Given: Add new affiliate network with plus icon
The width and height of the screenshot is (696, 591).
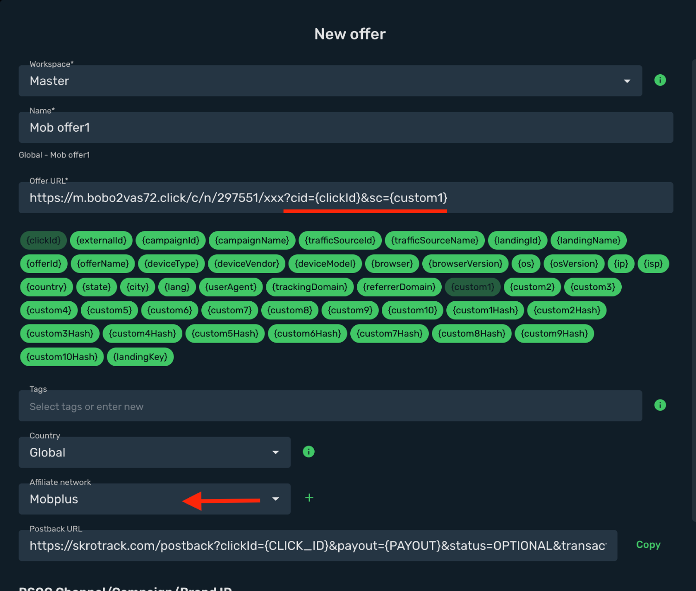Looking at the screenshot, I should [309, 498].
